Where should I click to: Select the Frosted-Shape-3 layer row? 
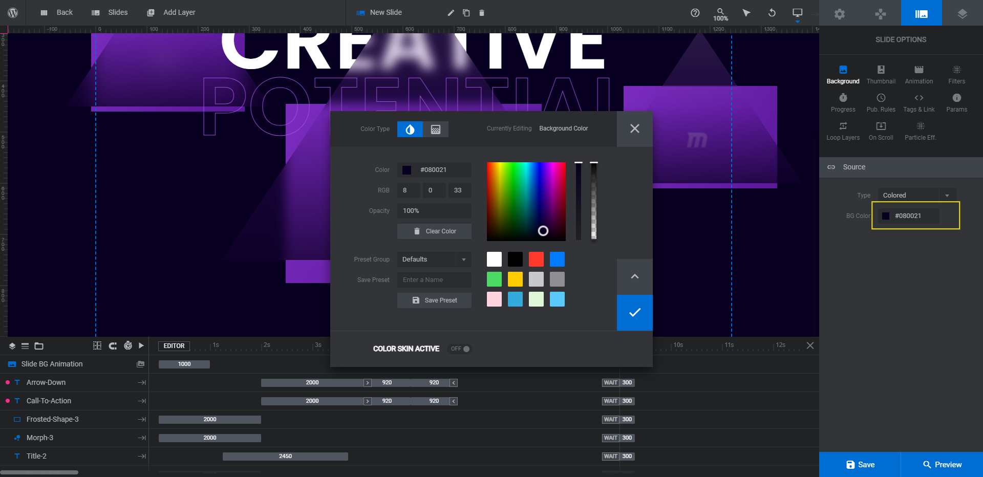click(74, 420)
